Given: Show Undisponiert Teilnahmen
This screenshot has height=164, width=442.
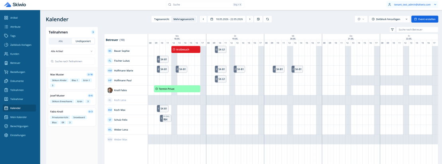Looking at the screenshot, I should tap(83, 41).
